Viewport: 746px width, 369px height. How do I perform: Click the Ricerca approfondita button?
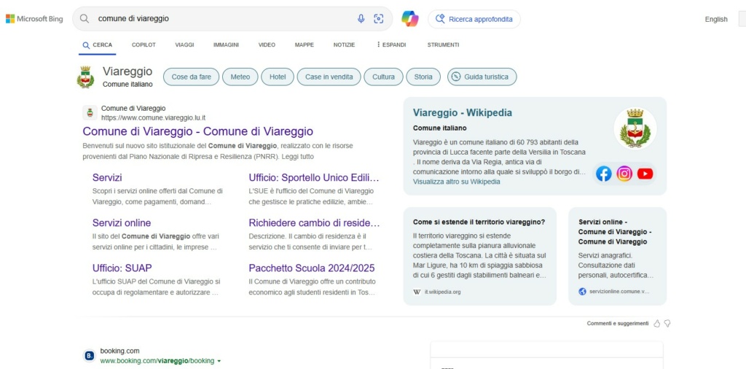coord(474,19)
